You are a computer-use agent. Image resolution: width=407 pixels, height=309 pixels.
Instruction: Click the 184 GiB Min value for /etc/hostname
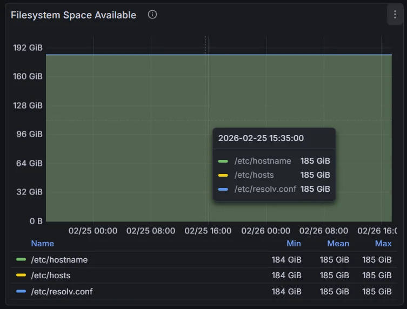tap(286, 260)
